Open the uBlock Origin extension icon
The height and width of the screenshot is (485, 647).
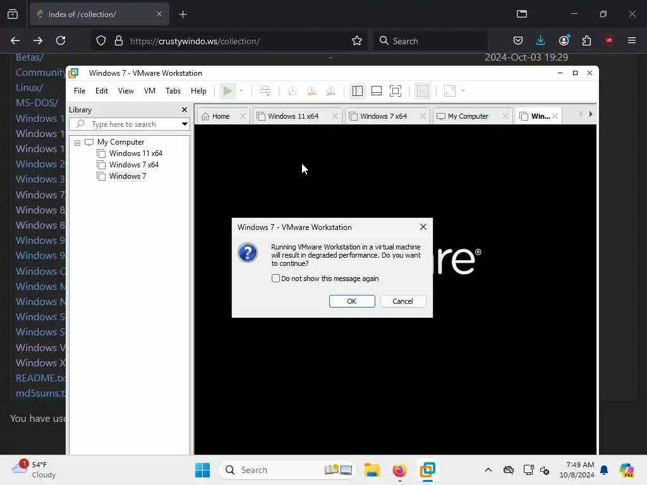click(609, 40)
